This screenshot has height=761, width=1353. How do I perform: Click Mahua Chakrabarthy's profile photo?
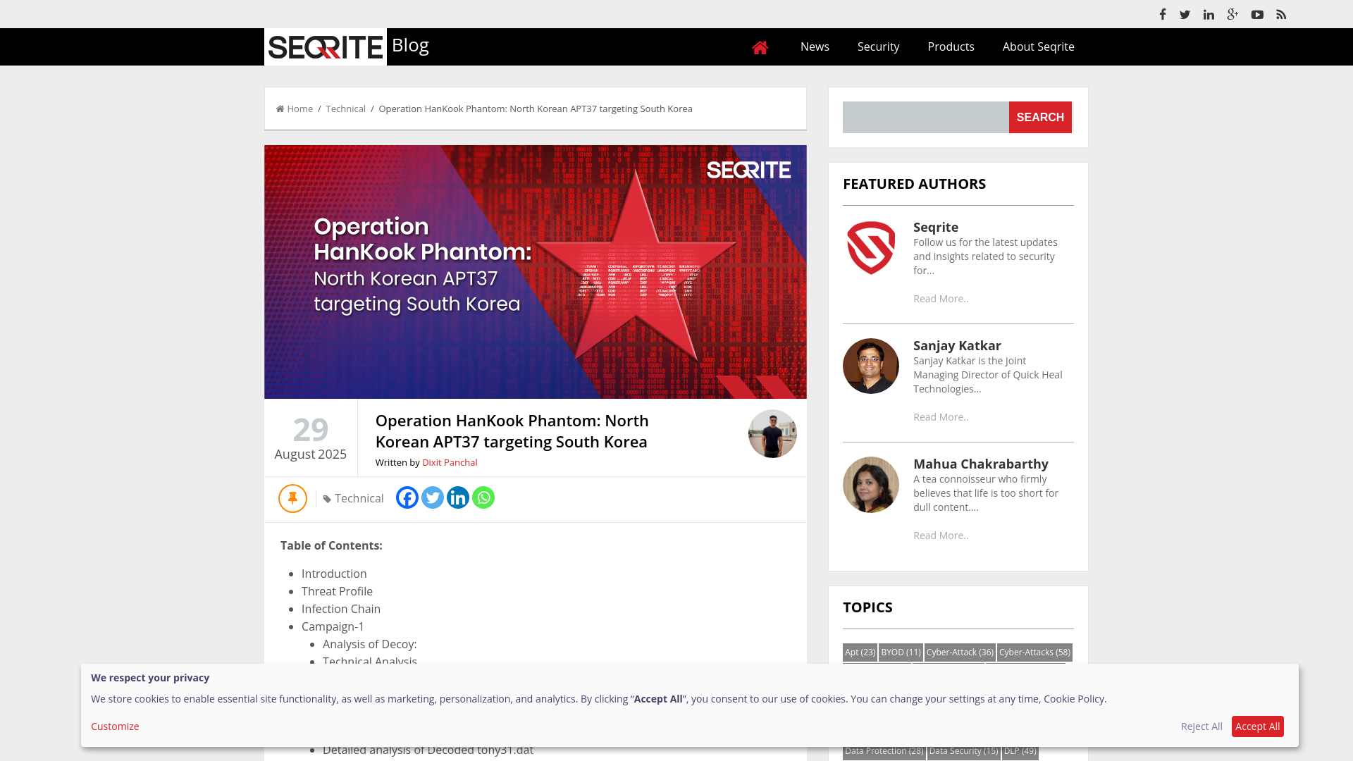871,485
